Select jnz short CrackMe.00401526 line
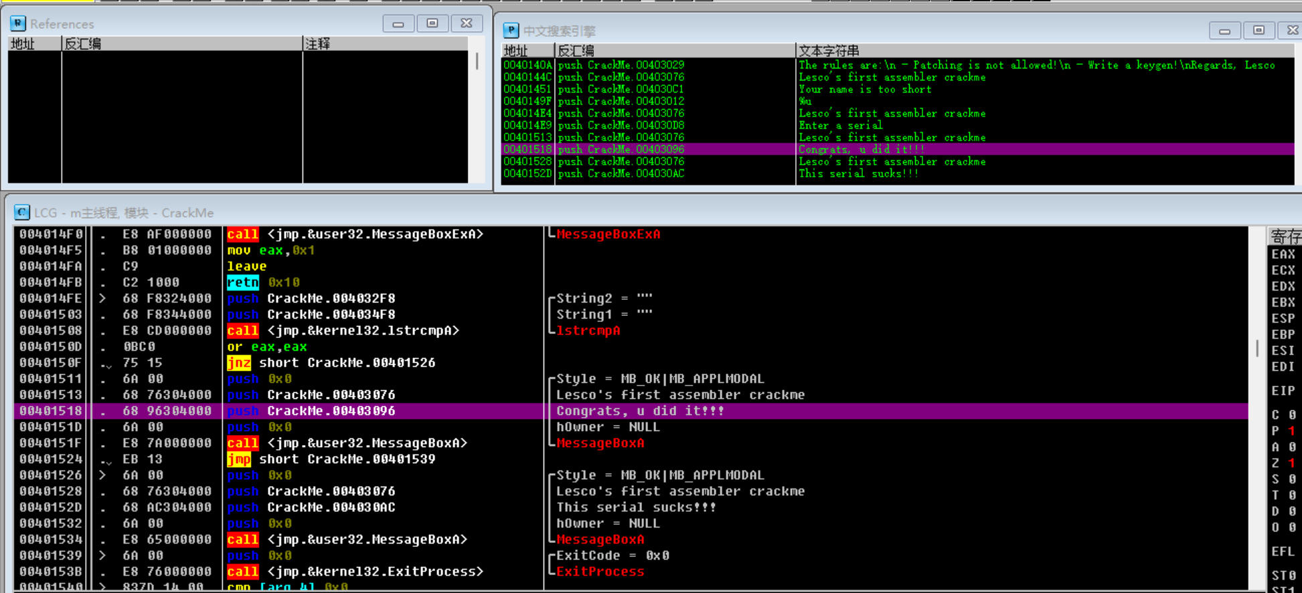The image size is (1302, 593). click(x=631, y=362)
